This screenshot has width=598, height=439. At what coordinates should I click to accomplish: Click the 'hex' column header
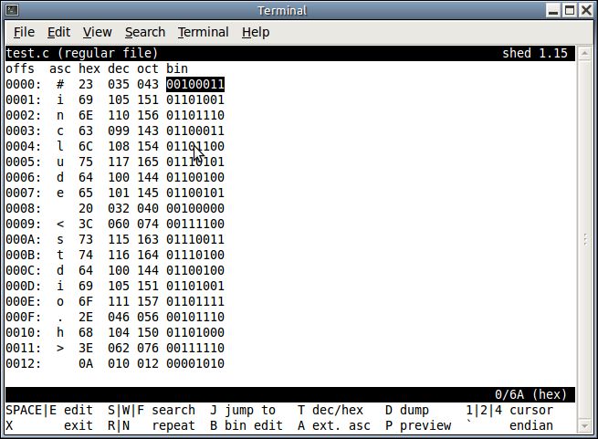89,68
